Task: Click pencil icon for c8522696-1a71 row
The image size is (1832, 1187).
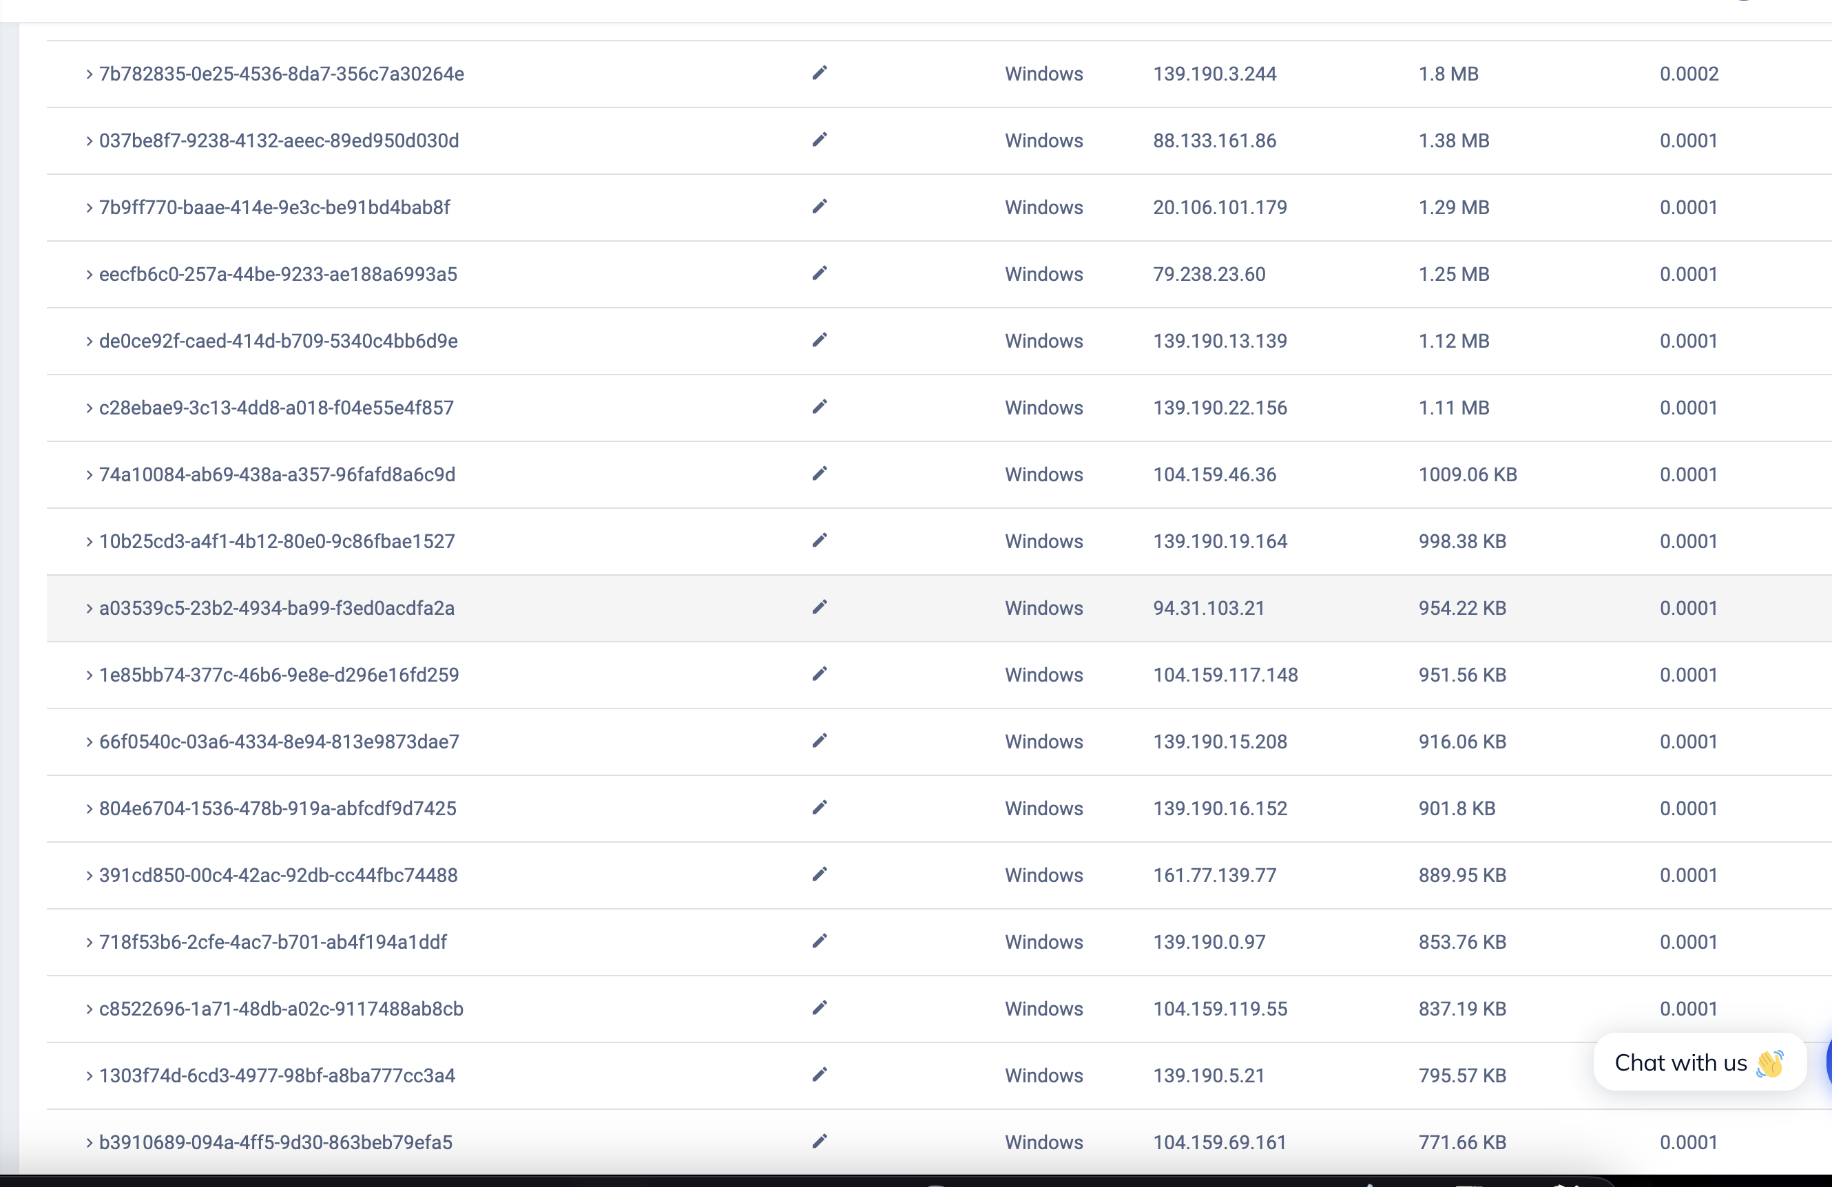Action: pyautogui.click(x=819, y=1008)
